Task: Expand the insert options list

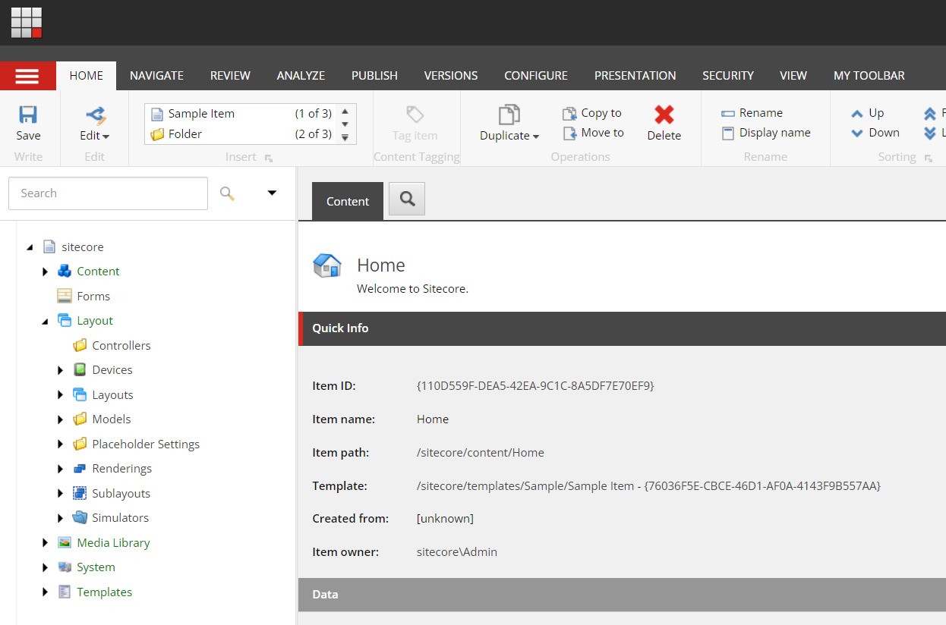Action: 345,137
